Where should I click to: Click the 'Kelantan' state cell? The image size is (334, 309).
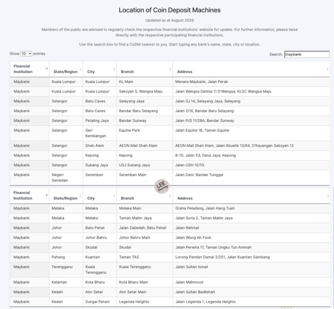coord(66,282)
